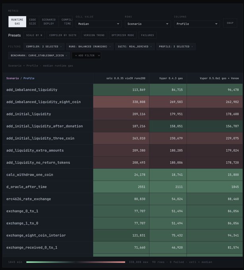The height and width of the screenshot is (270, 244).
Task: Click the 88,460 cell
Action: tap(215, 199)
